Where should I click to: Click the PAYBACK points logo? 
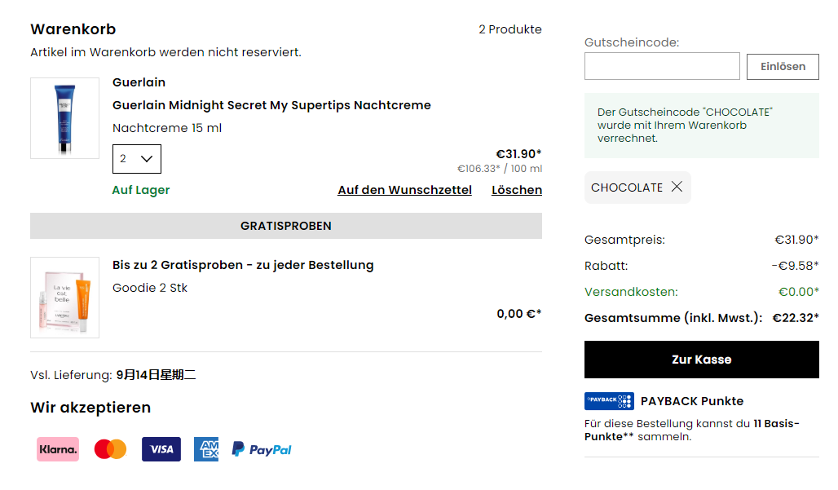pyautogui.click(x=609, y=401)
